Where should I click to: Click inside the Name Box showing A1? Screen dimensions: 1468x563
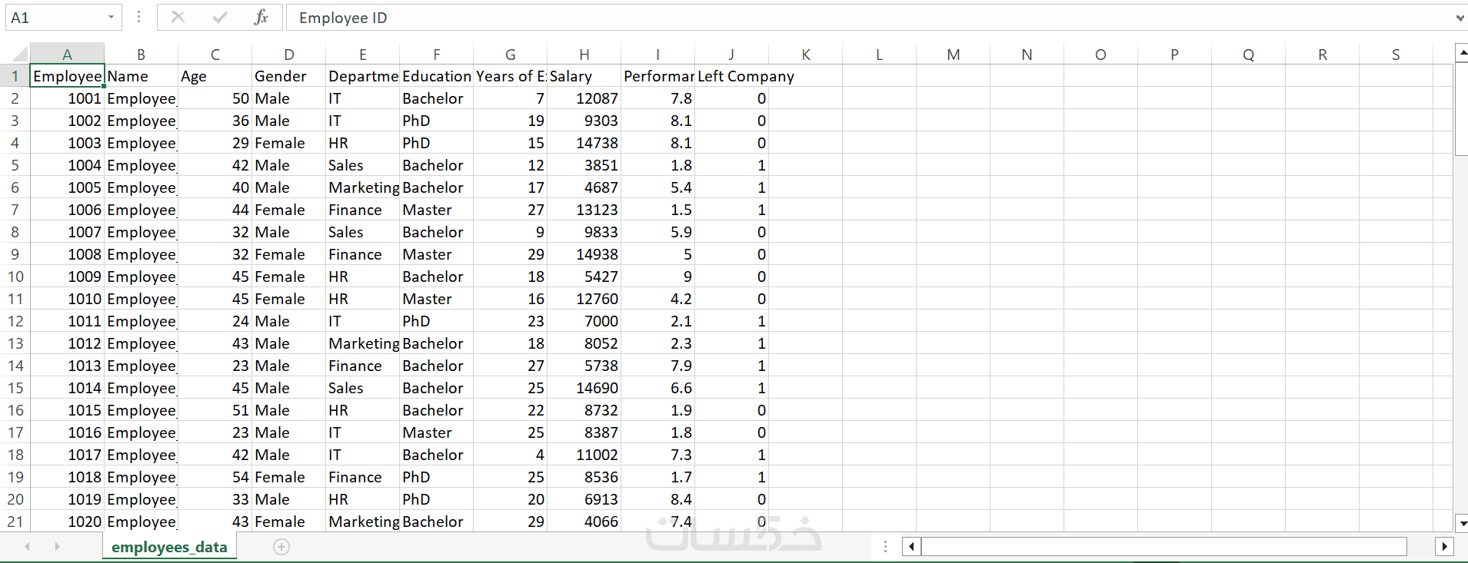[x=55, y=17]
